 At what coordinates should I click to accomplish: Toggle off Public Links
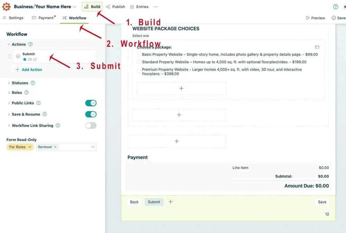91,103
